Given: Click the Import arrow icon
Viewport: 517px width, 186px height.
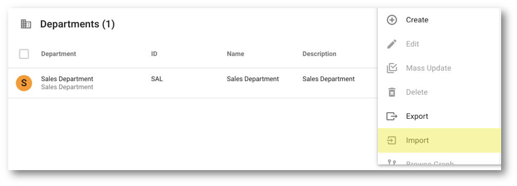Looking at the screenshot, I should point(391,140).
